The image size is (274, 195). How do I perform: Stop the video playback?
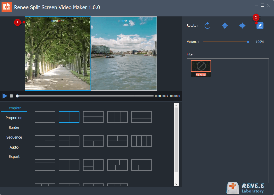(11, 96)
